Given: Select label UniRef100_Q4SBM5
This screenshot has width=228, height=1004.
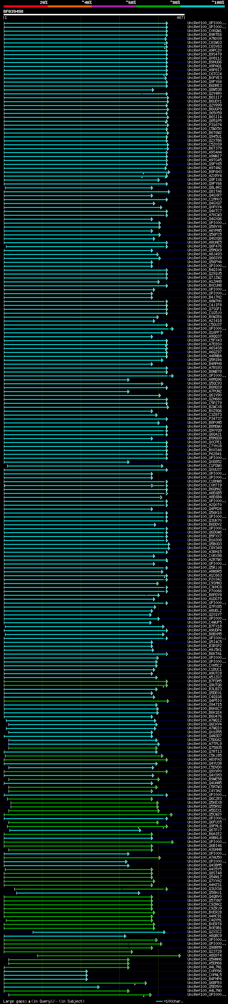Looking at the screenshot, I should pos(204,865).
